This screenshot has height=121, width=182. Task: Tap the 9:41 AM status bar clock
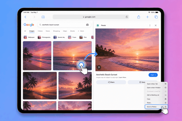click(x=26, y=12)
